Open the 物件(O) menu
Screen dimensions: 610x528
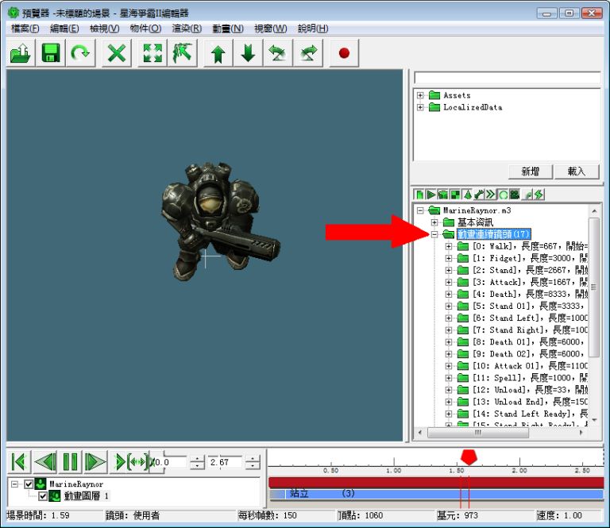145,29
